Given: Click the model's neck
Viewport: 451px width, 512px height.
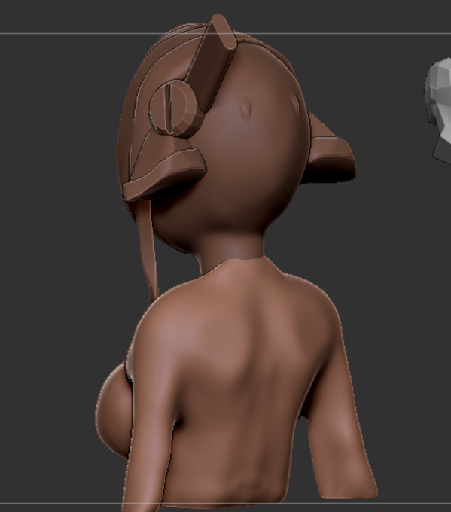Looking at the screenshot, I should pos(233,248).
